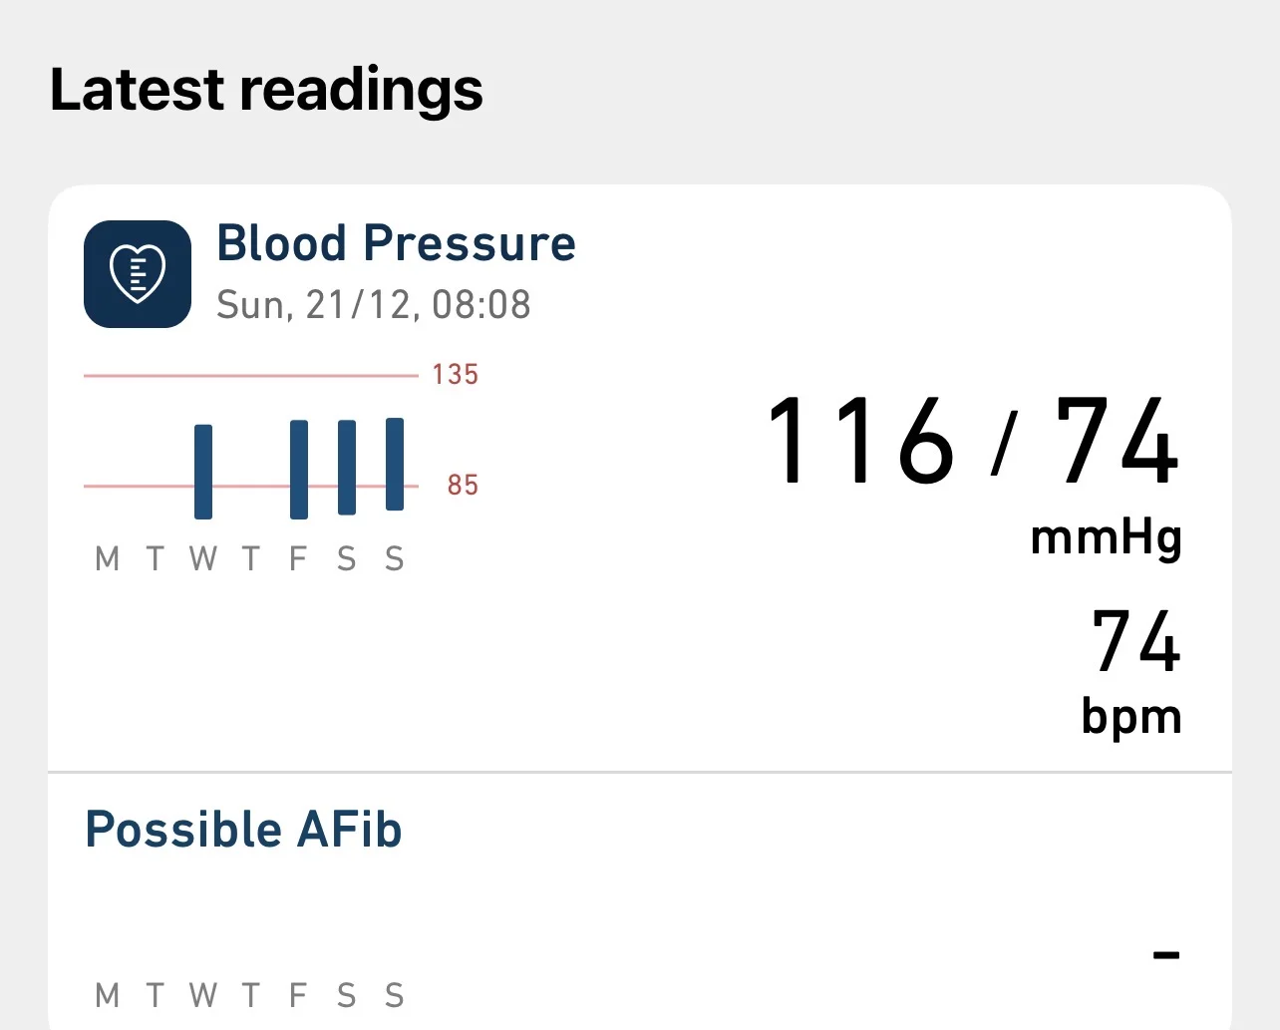This screenshot has height=1030, width=1280.
Task: Open the Possible AFib section
Action: tap(243, 830)
